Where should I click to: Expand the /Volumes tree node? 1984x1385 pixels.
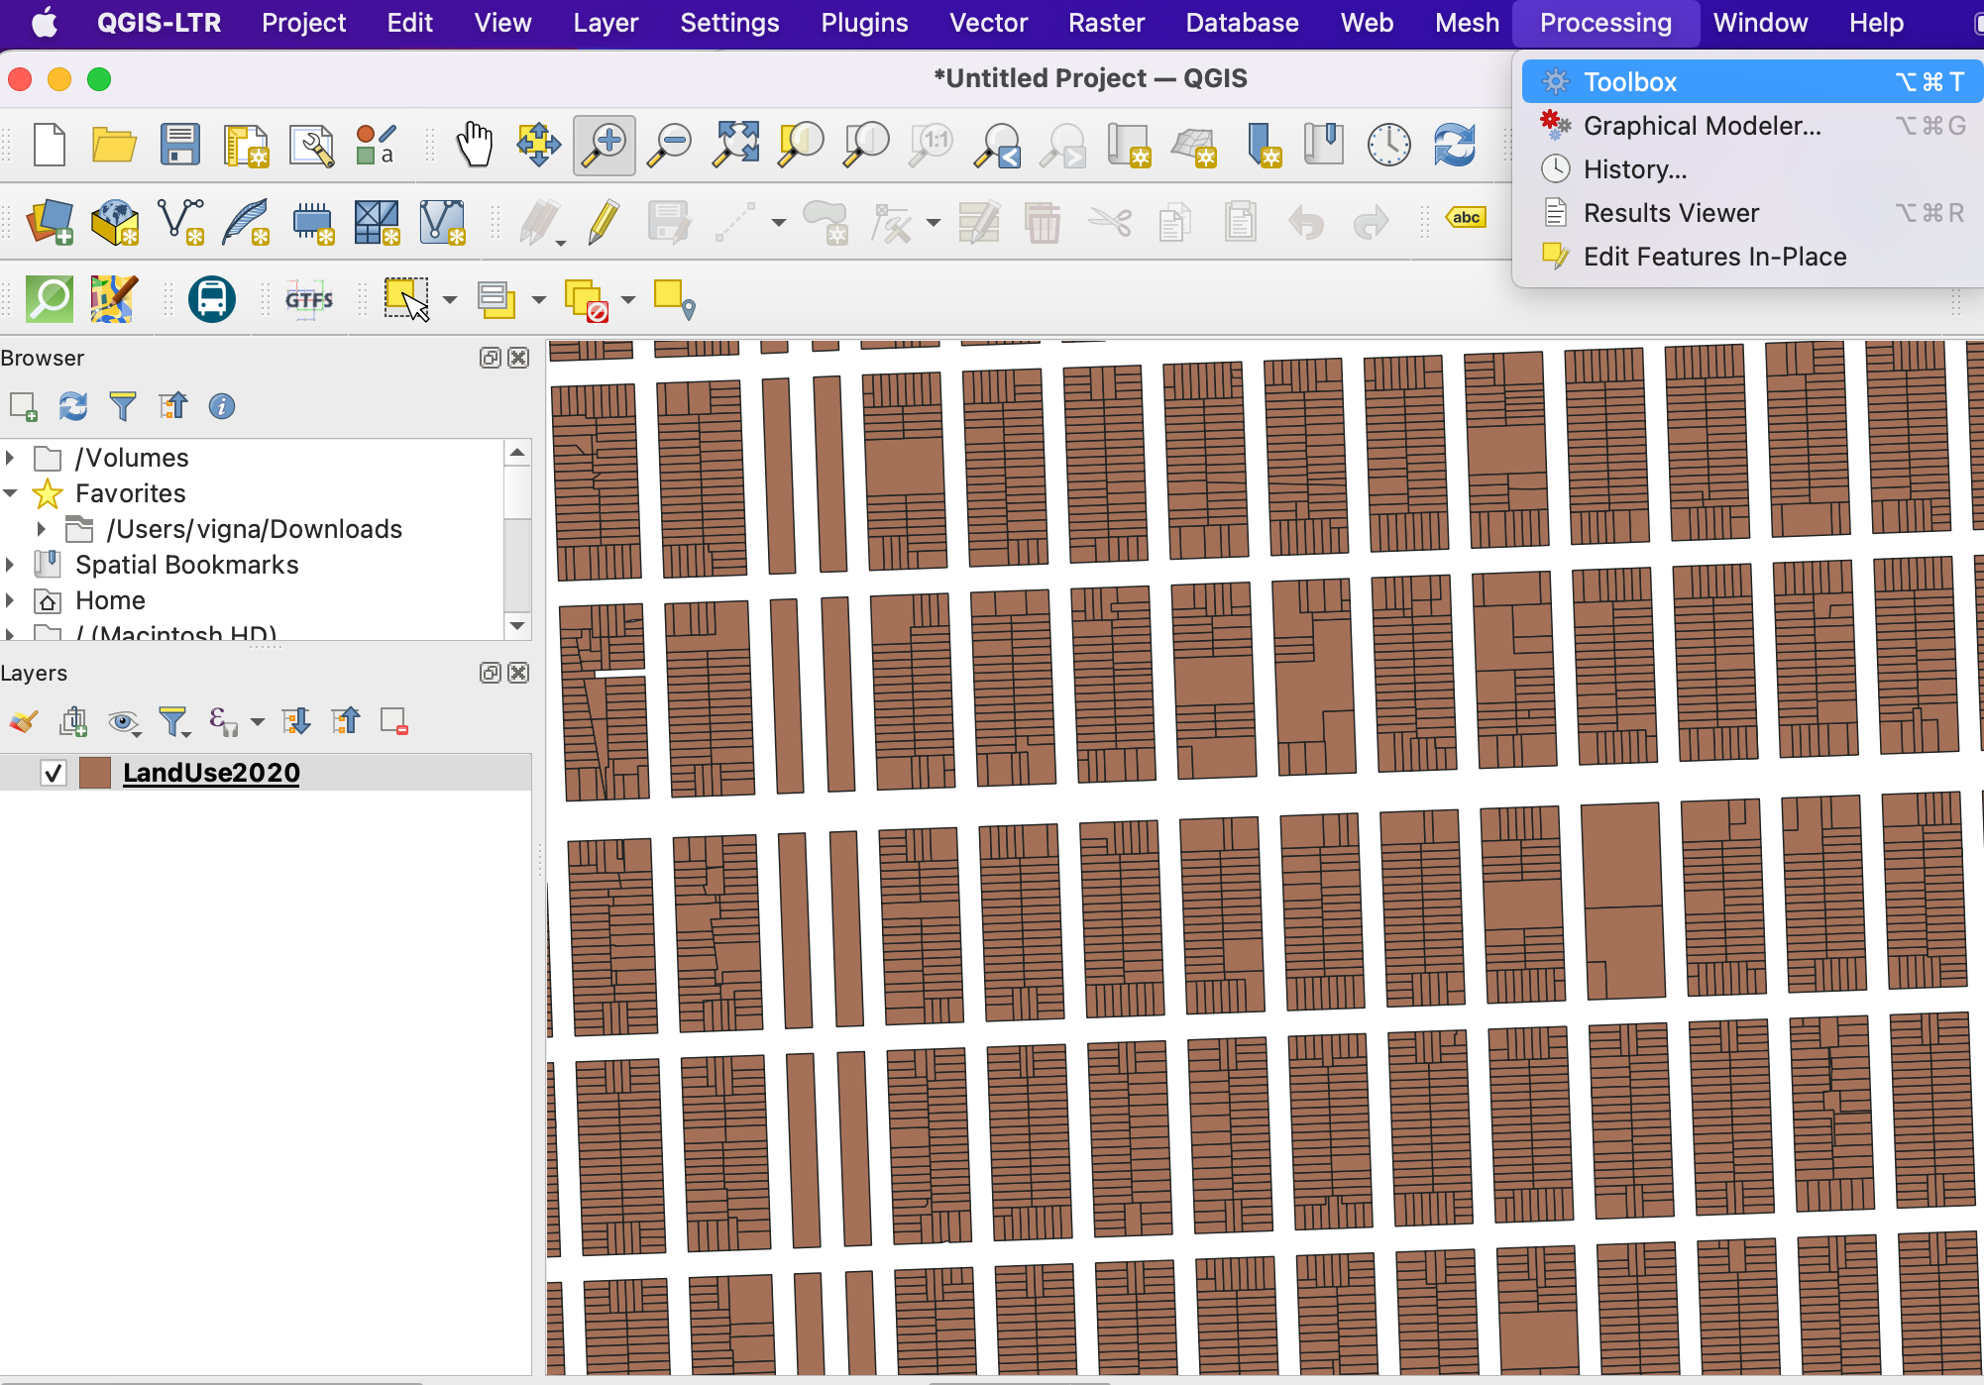click(11, 458)
